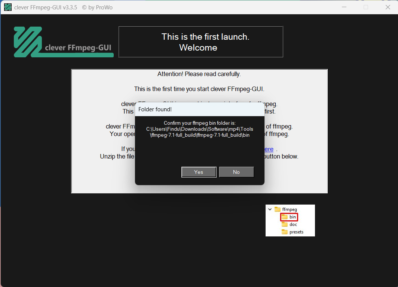
Task: Open the ffmpeg download link ending in 'ere'
Action: [269, 149]
